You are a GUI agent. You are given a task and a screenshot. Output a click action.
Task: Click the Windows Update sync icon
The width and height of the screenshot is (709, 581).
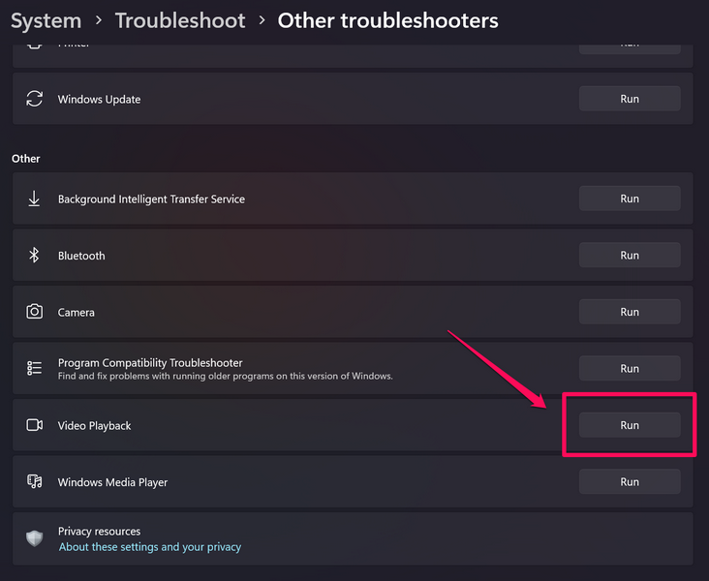click(x=35, y=99)
